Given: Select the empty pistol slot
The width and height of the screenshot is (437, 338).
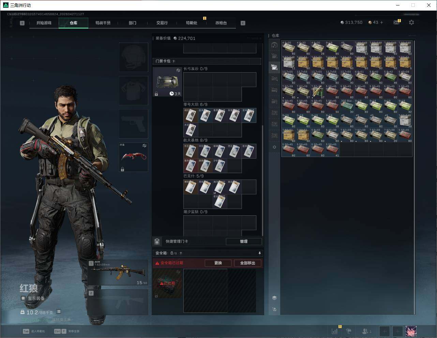Looking at the screenshot, I should pyautogui.click(x=134, y=124).
